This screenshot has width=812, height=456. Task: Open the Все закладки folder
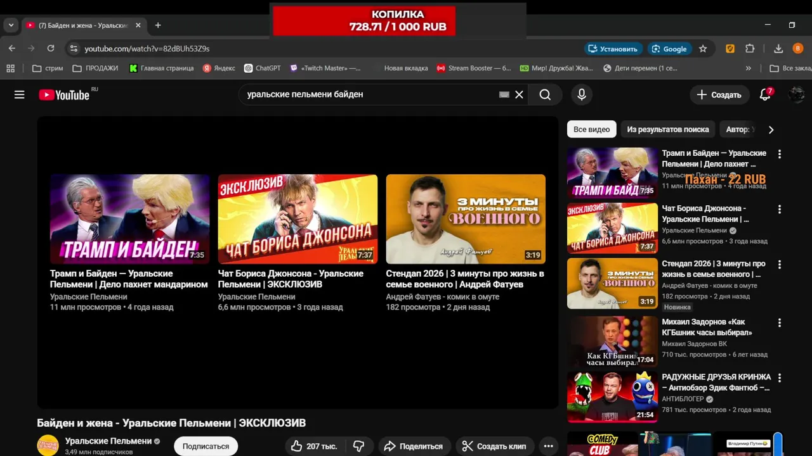pyautogui.click(x=790, y=68)
